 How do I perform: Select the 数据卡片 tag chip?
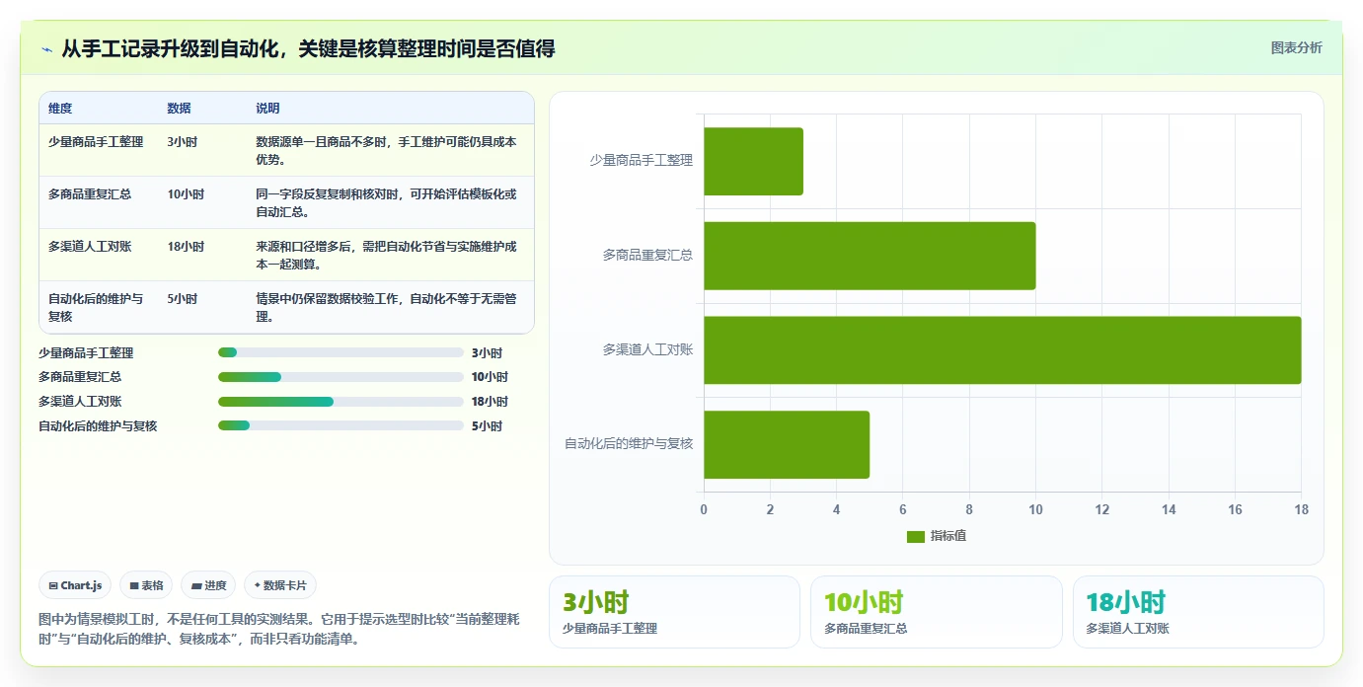click(x=280, y=585)
